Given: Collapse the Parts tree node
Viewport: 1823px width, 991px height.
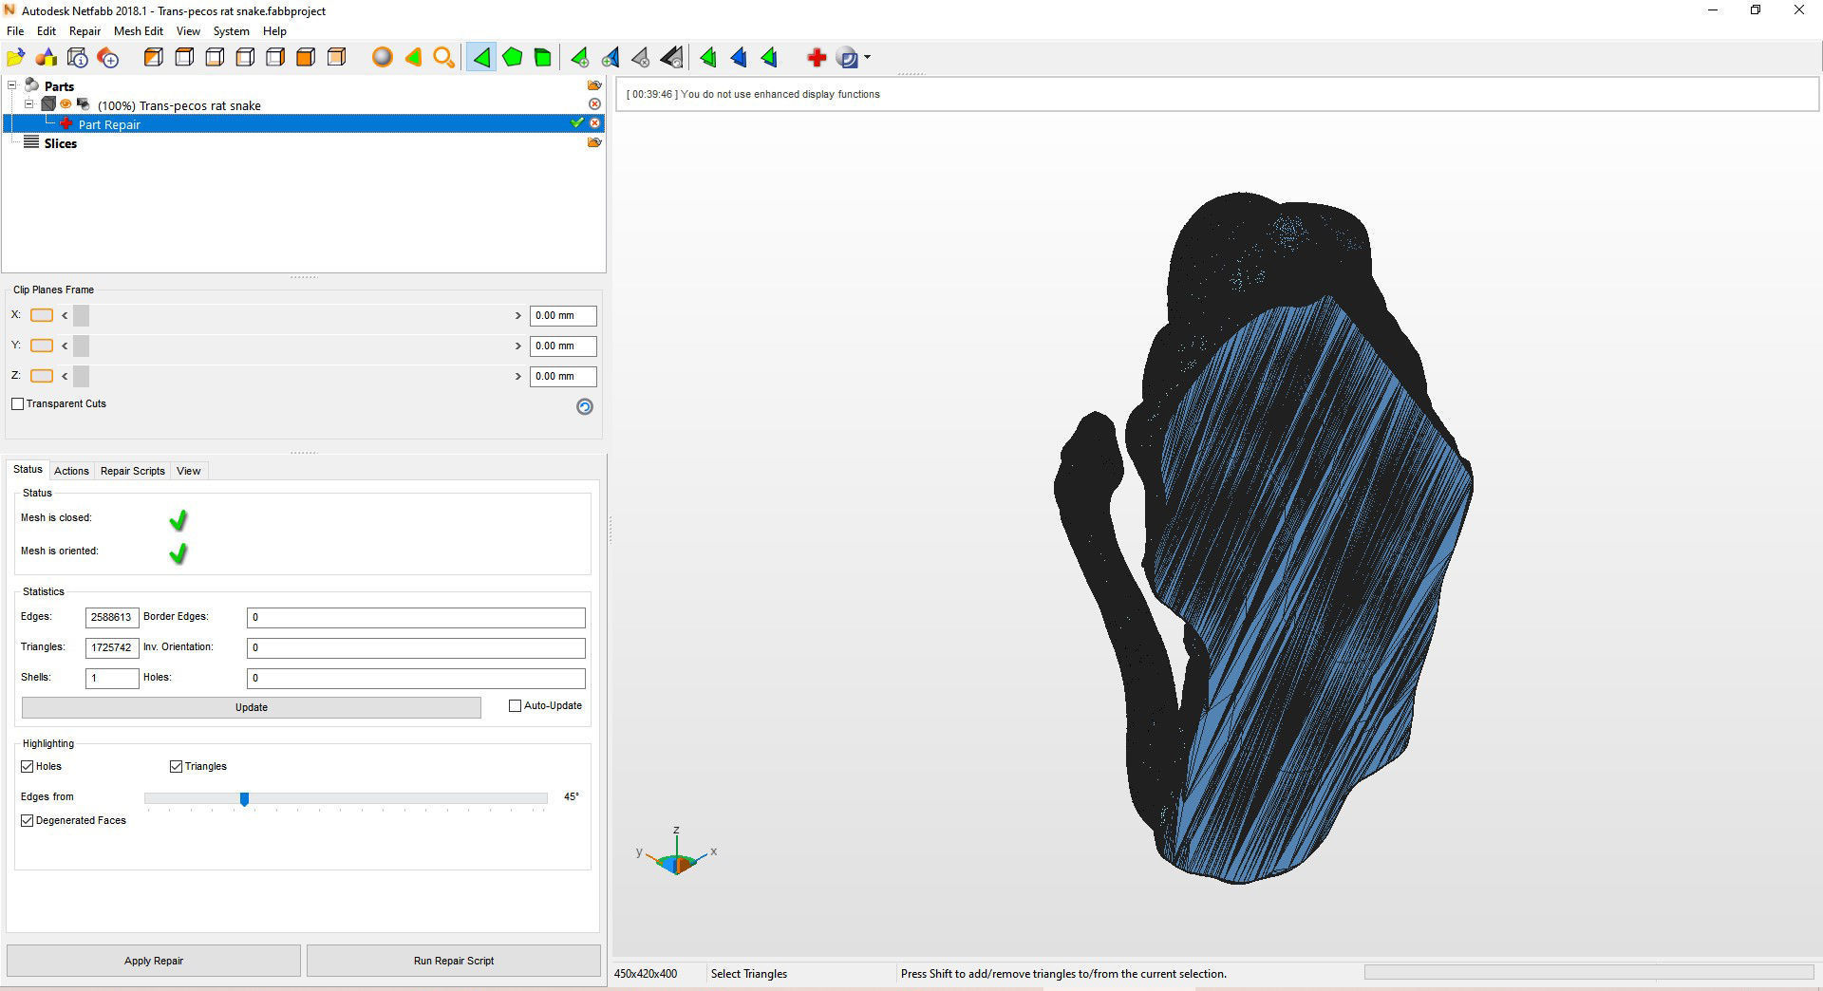Looking at the screenshot, I should [x=12, y=85].
